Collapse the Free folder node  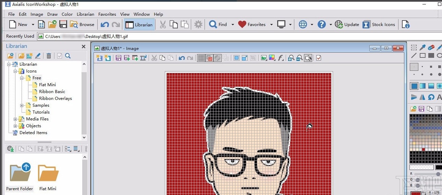22,78
